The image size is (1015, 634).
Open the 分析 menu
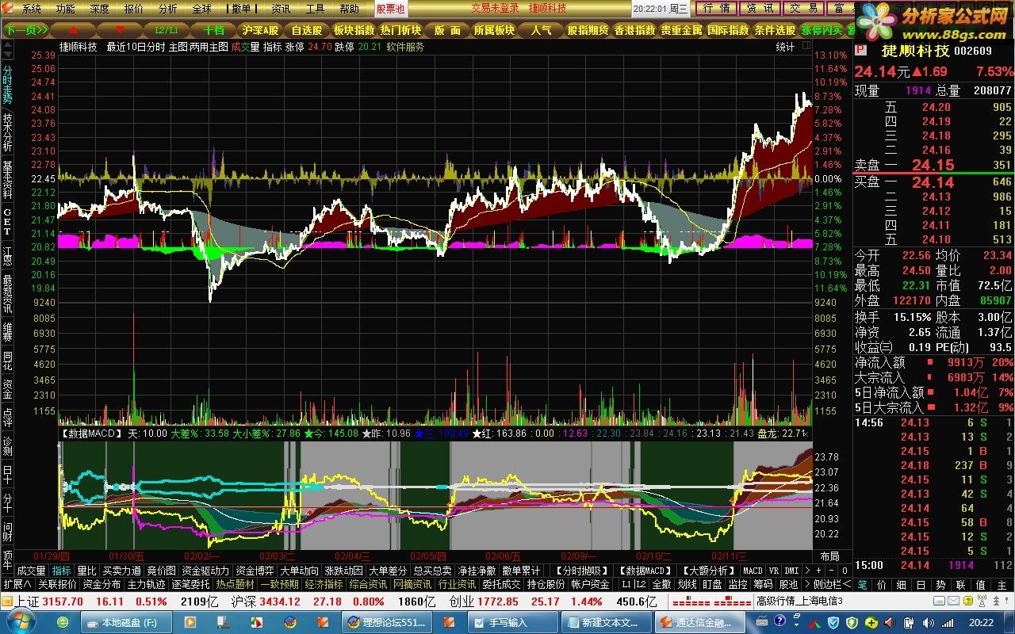[168, 9]
